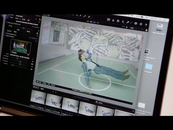The height and width of the screenshot is (130, 173).
Task: Click the overlay preview image in panel
Action: (21, 46)
